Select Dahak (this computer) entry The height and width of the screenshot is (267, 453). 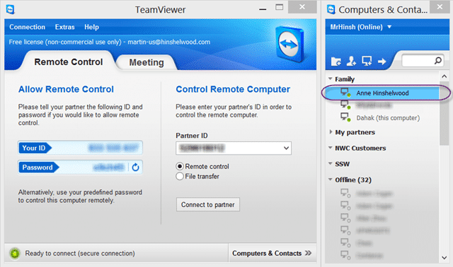pyautogui.click(x=388, y=118)
